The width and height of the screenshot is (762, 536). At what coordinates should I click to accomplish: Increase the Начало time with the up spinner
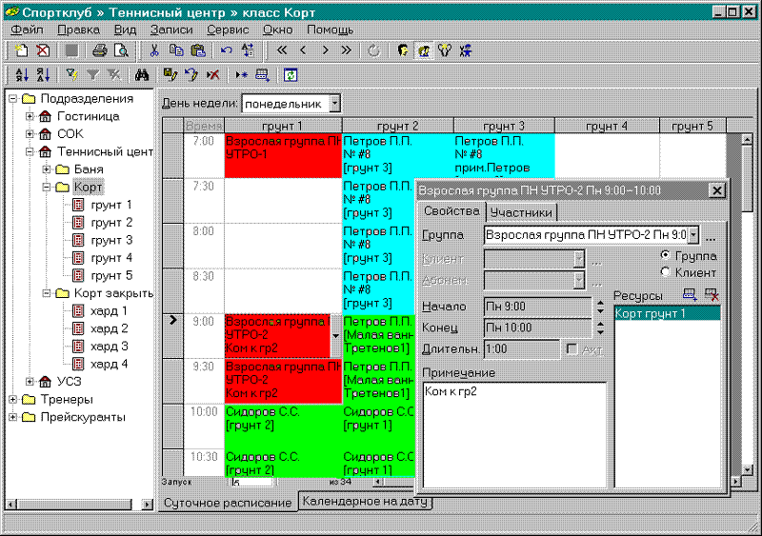[601, 302]
